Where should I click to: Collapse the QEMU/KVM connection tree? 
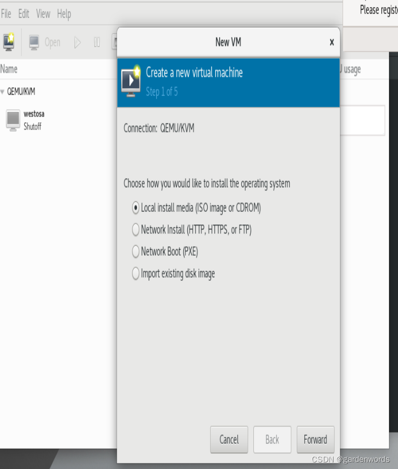[3, 92]
